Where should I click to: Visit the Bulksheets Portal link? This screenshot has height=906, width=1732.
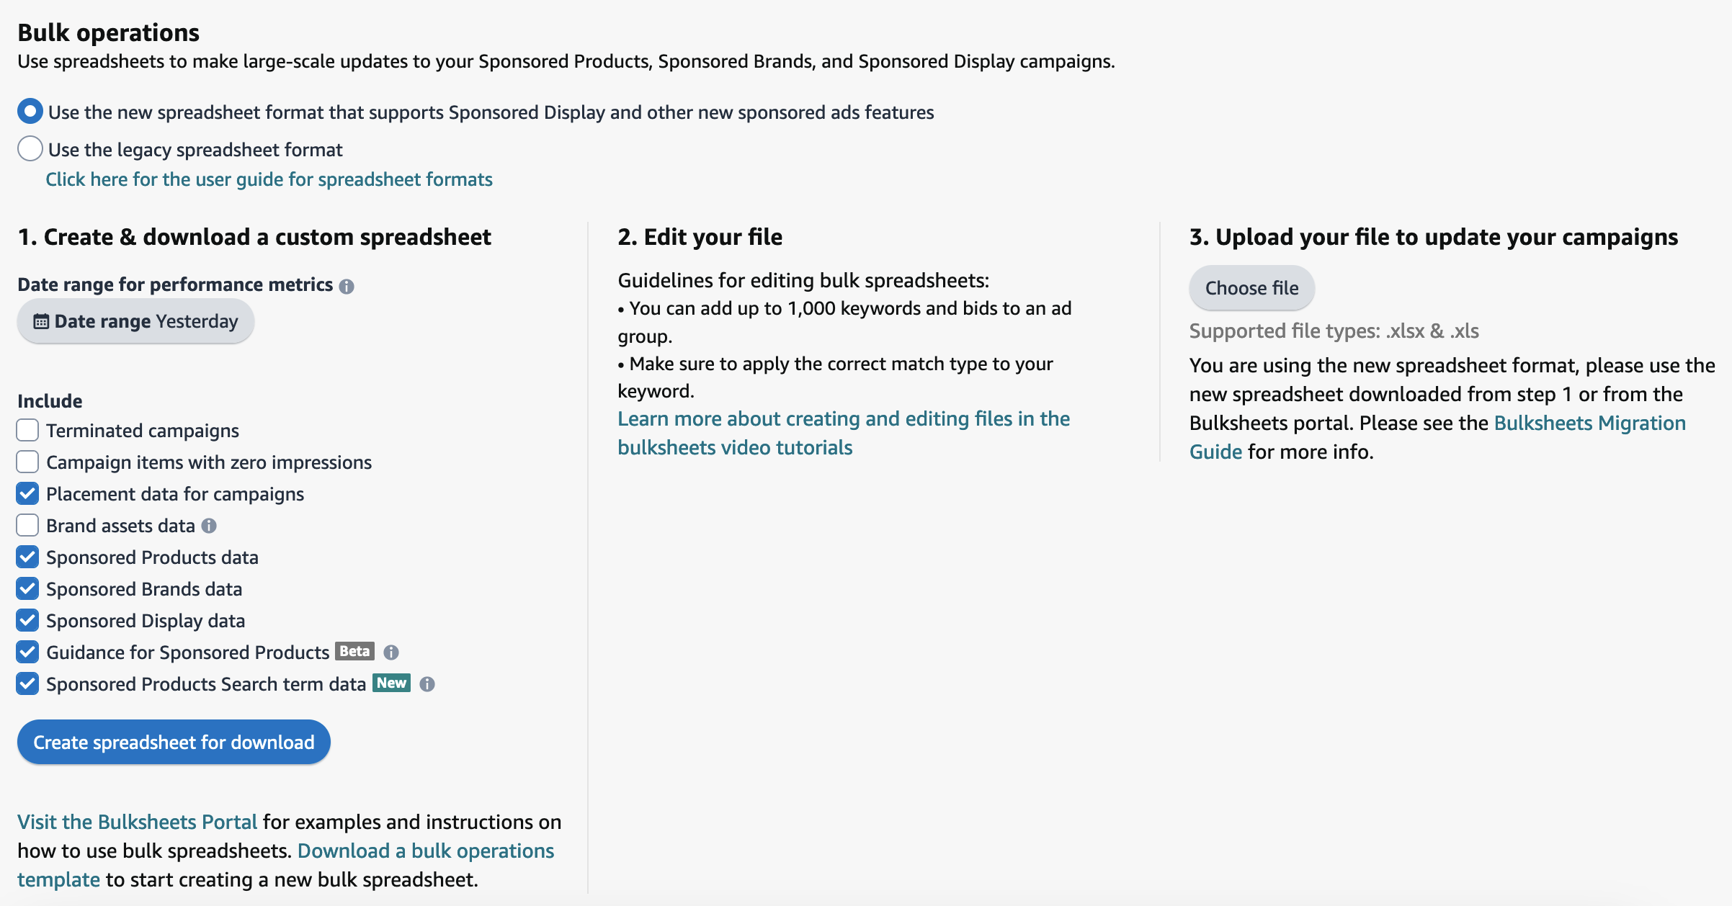click(x=137, y=822)
